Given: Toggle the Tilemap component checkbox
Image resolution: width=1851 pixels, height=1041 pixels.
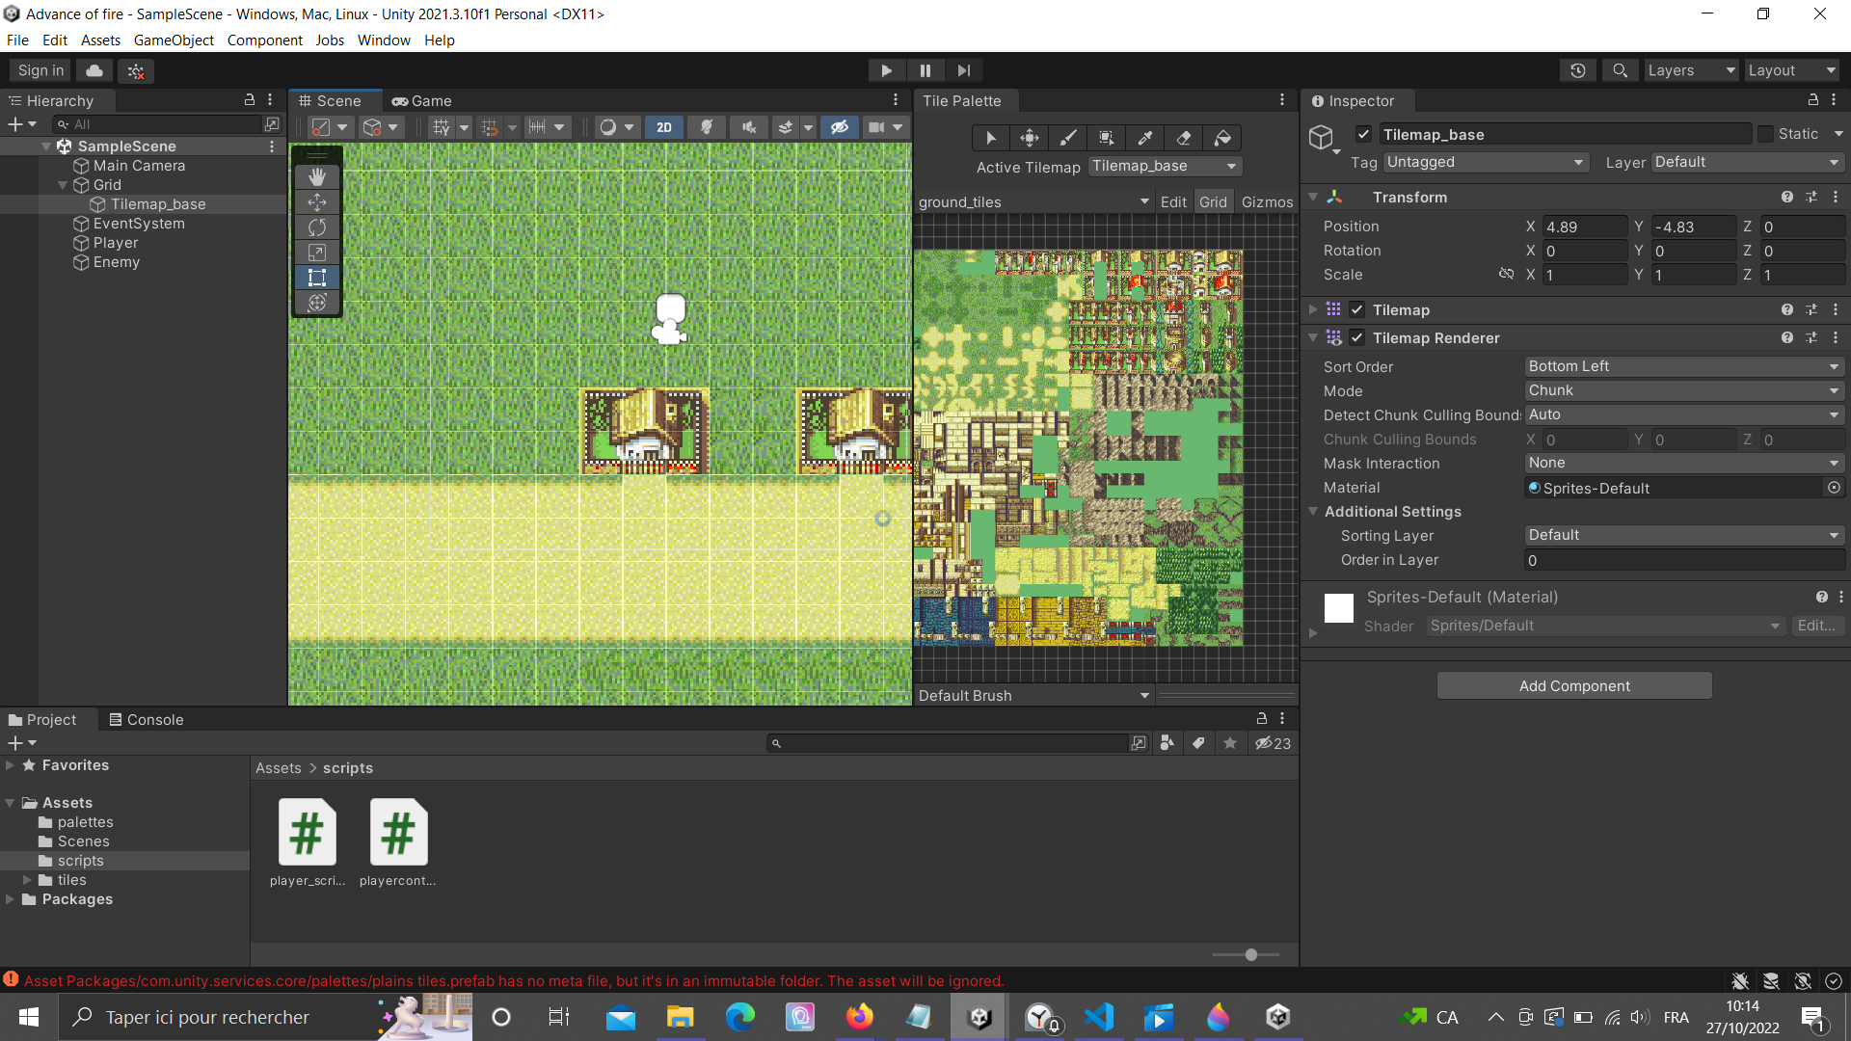Looking at the screenshot, I should point(1356,309).
